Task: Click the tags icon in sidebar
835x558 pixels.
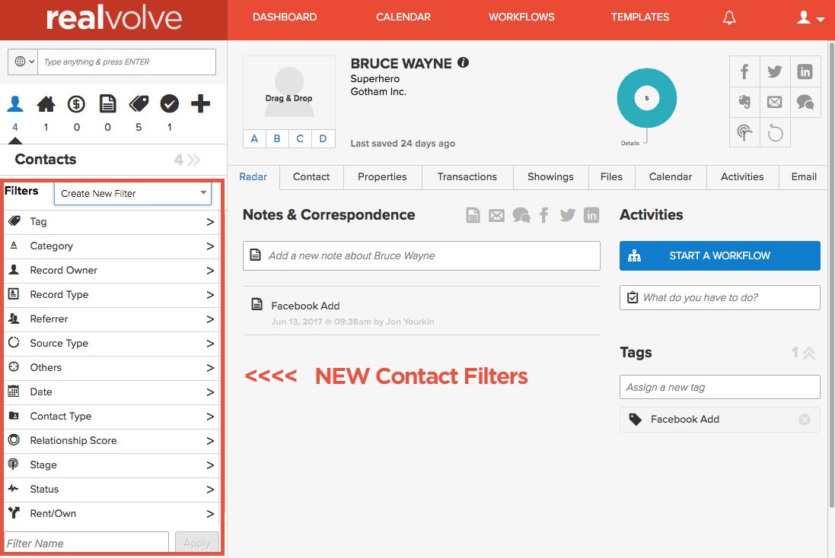Action: tap(139, 104)
